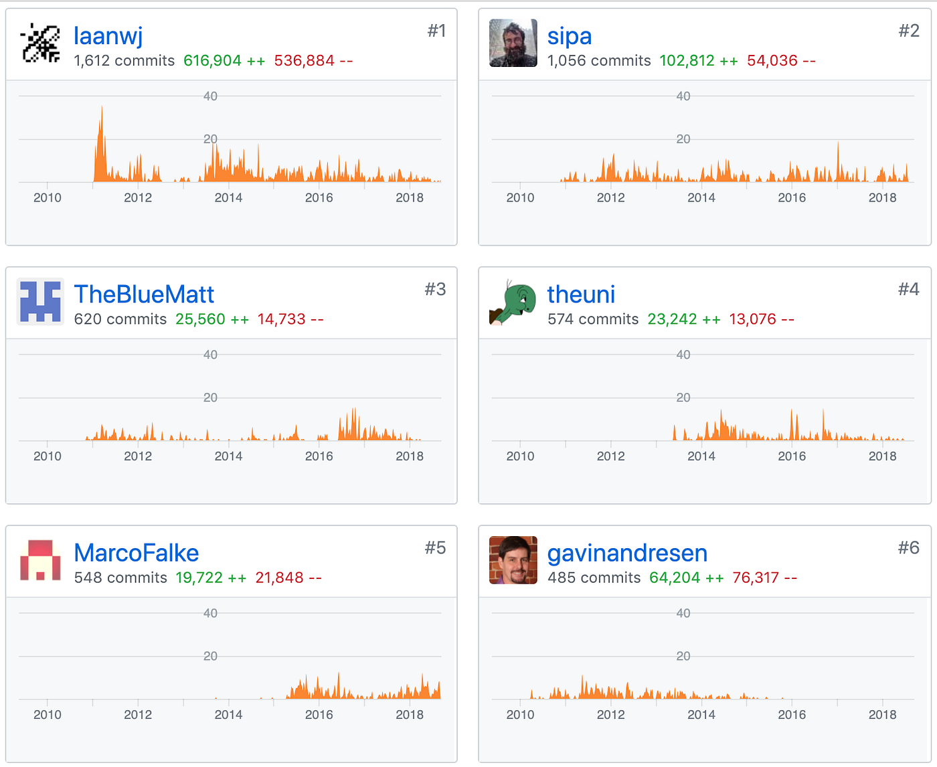The height and width of the screenshot is (767, 937).
Task: Click the #4 rank label
Action: [909, 289]
